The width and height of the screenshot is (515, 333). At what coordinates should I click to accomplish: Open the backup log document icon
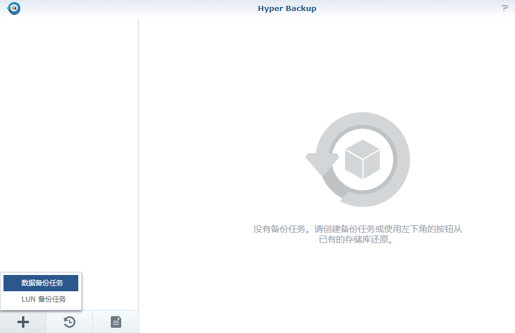116,322
